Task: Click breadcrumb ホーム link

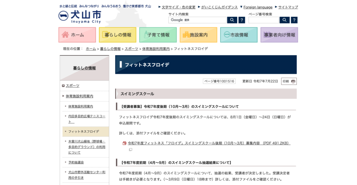Action: (91, 49)
